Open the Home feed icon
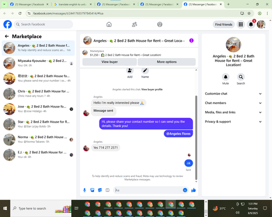This screenshot has height=217, width=272. tap(109, 24)
